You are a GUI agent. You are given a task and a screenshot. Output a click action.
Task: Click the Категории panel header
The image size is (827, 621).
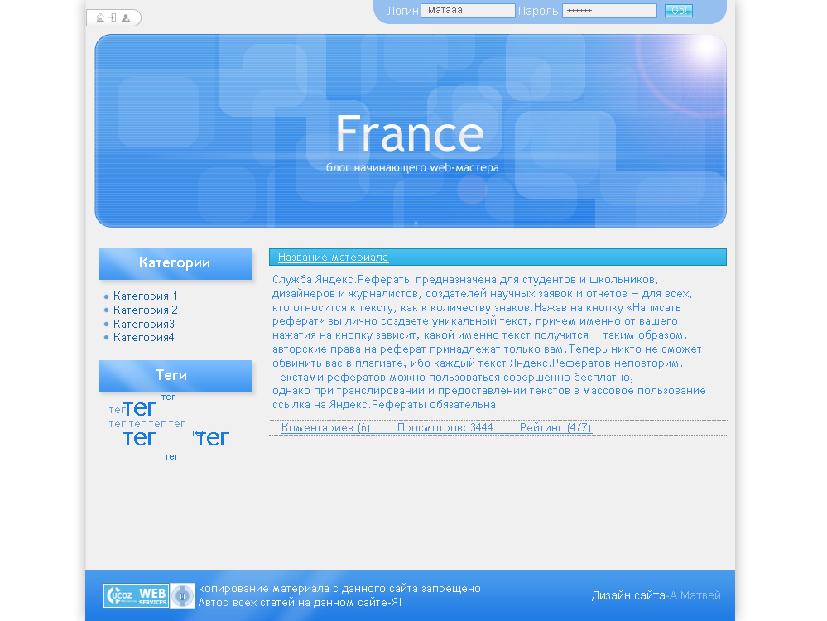click(x=175, y=263)
